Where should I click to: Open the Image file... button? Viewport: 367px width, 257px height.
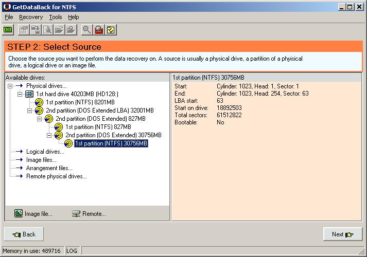(33, 213)
